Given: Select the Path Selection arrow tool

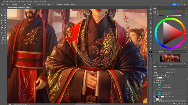Looking at the screenshot, I should click(5, 30).
